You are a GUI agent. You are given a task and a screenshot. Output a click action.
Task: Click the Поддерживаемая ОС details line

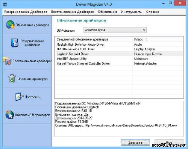tap(98, 103)
